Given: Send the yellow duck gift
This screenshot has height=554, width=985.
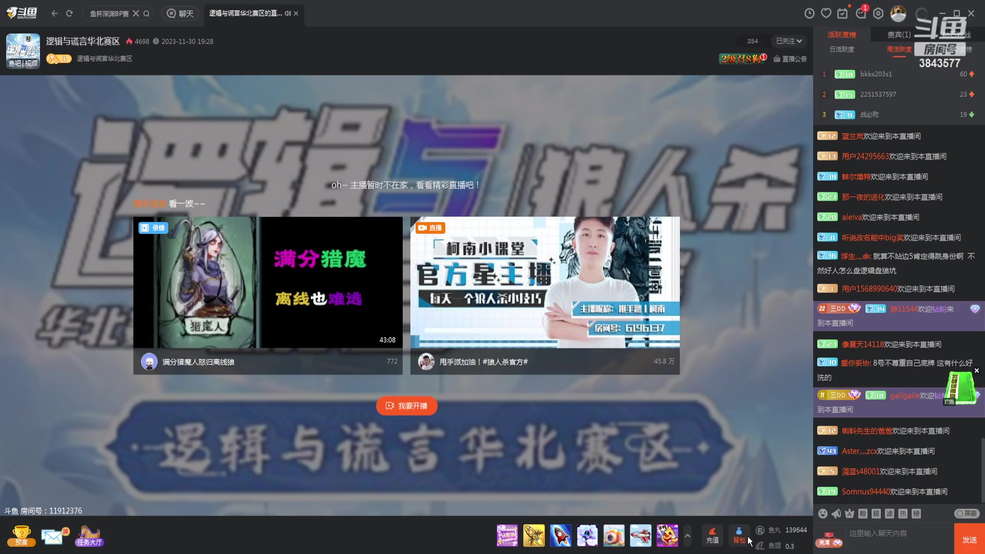Looking at the screenshot, I should pyautogui.click(x=667, y=536).
